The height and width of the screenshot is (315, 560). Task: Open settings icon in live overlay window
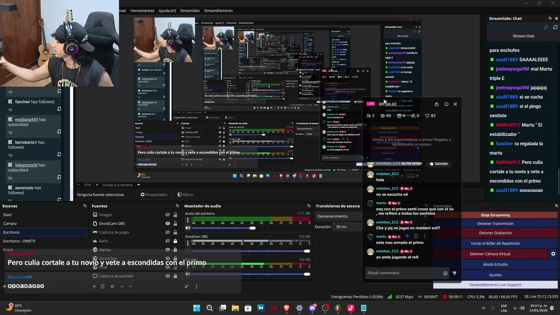pos(446,104)
